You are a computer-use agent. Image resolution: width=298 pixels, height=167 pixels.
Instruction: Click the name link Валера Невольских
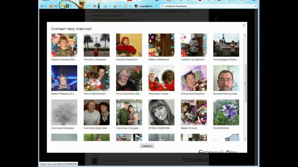pos(225,94)
